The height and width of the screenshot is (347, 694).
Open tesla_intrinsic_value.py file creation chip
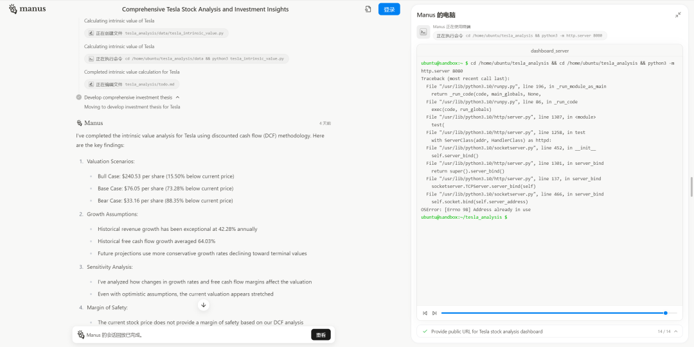click(x=156, y=33)
